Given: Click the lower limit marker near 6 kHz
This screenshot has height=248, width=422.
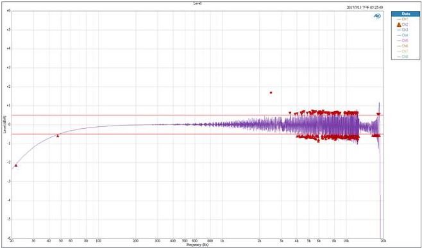Looking at the screenshot, I should coord(318,141).
